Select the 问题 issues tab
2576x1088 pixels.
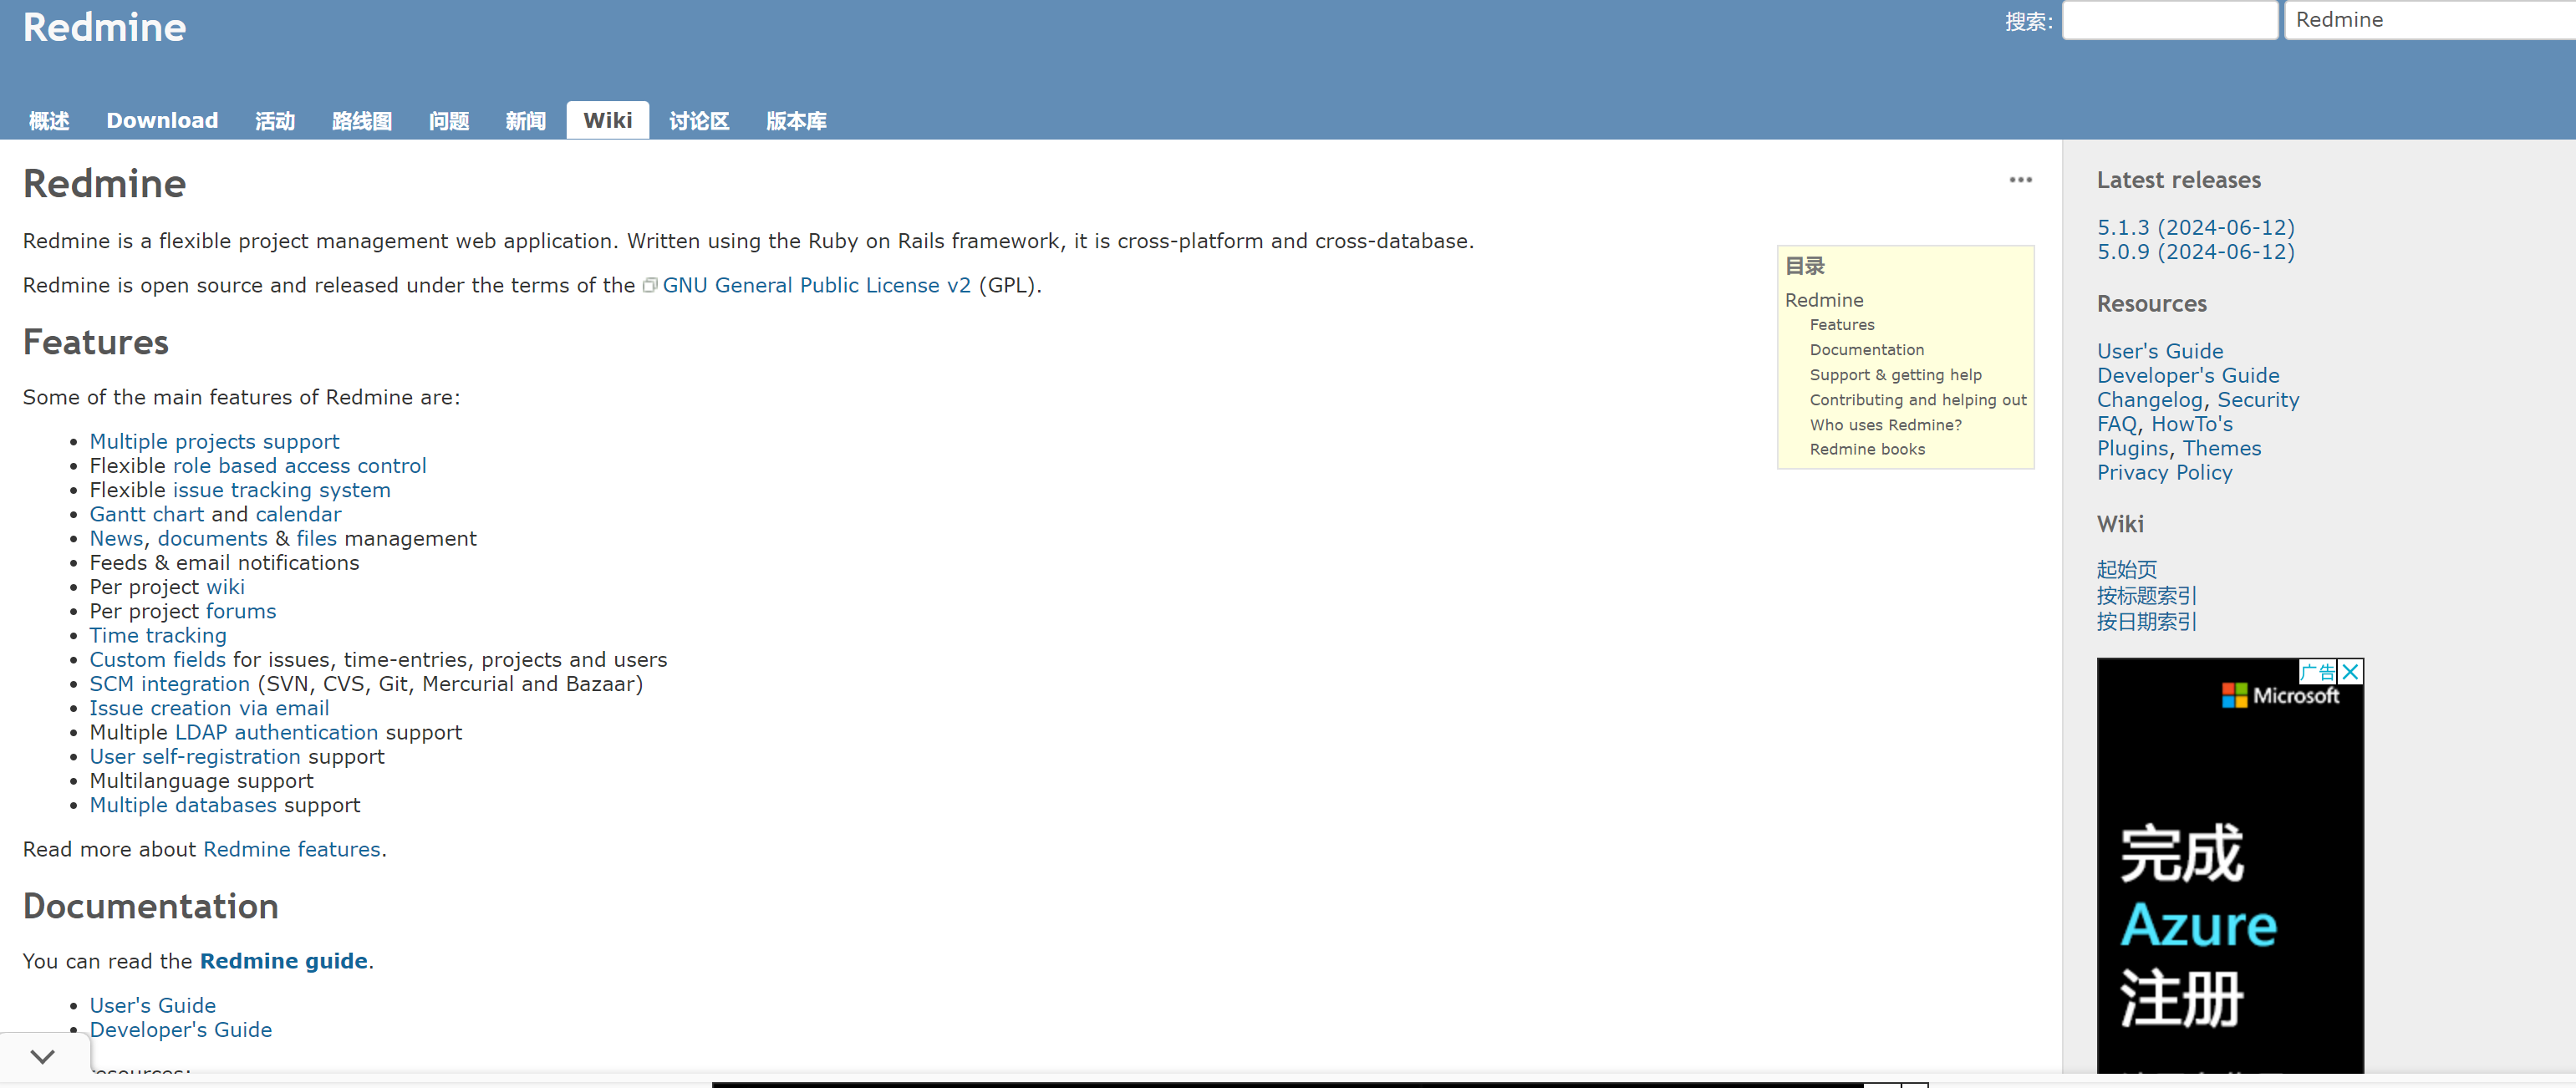[449, 121]
